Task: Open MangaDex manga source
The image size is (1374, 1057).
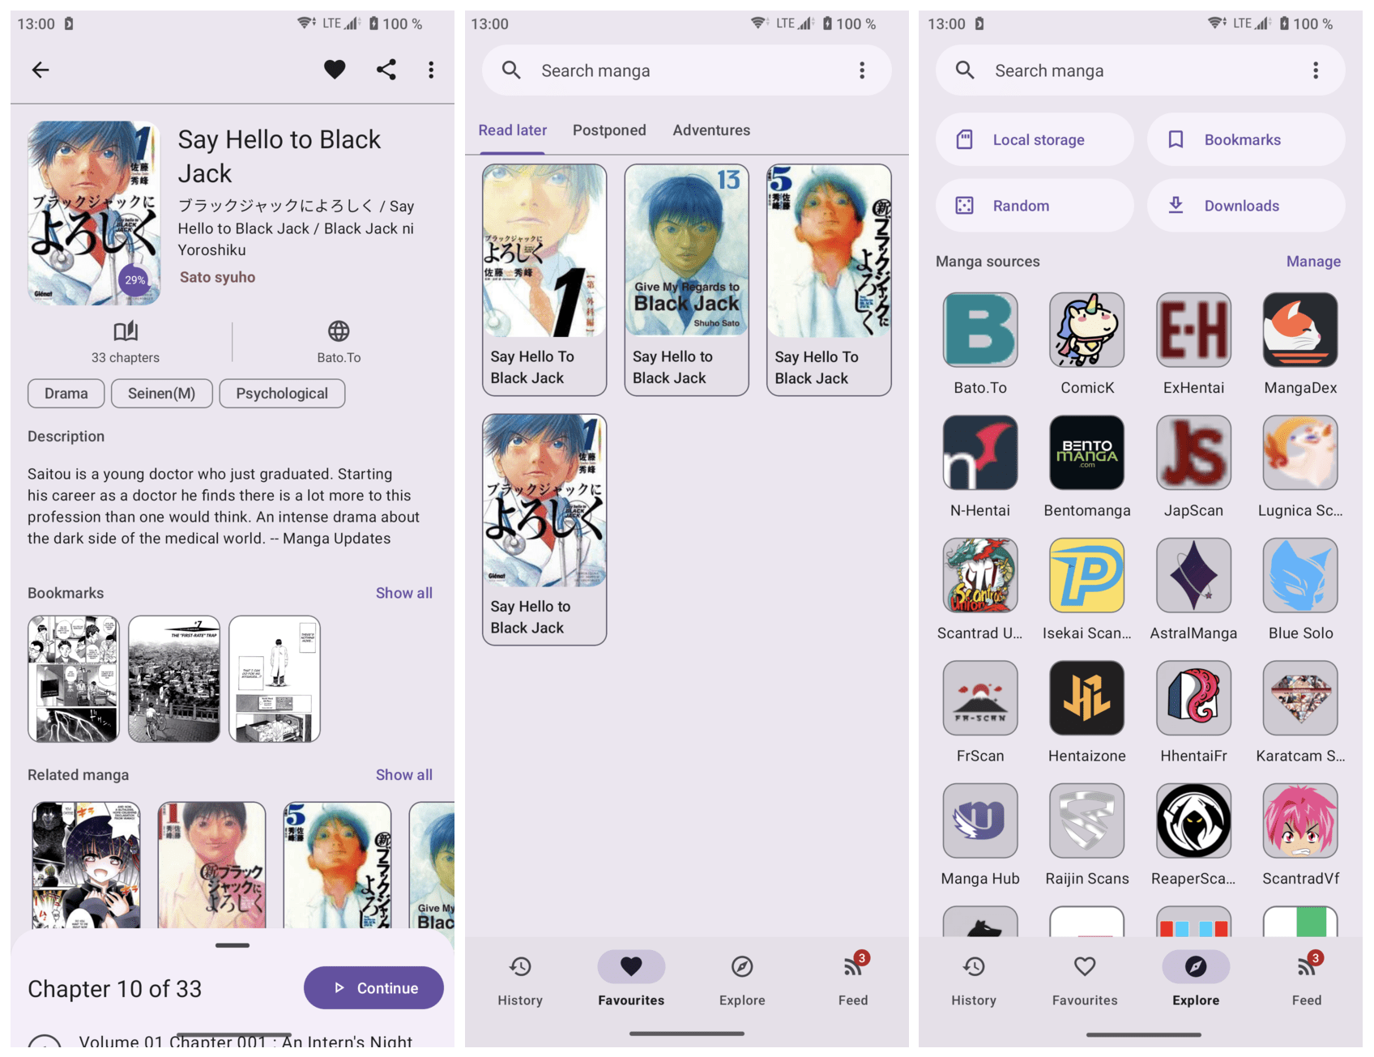Action: tap(1300, 343)
